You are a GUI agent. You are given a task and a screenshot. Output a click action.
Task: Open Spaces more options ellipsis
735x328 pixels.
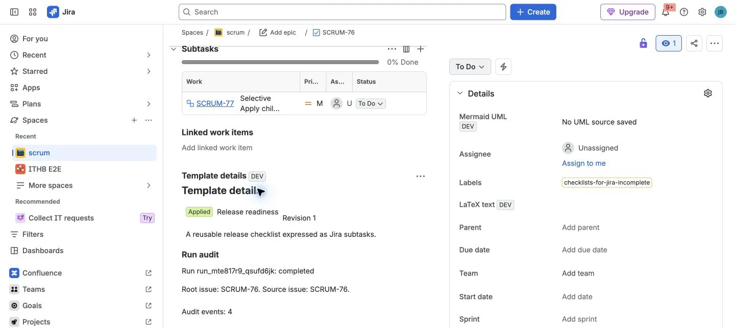[x=149, y=120]
